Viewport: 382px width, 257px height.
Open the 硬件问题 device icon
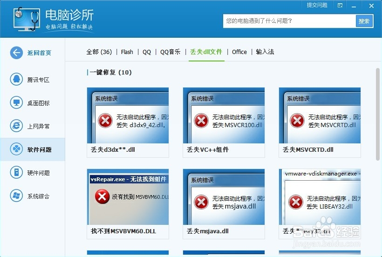[x=16, y=172]
